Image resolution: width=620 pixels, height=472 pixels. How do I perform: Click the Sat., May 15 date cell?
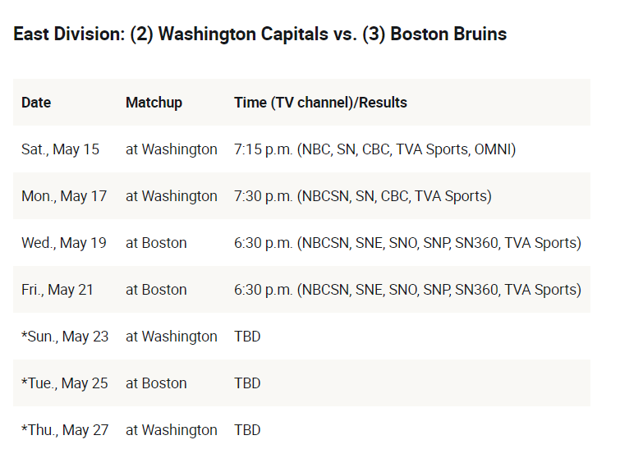coord(60,149)
